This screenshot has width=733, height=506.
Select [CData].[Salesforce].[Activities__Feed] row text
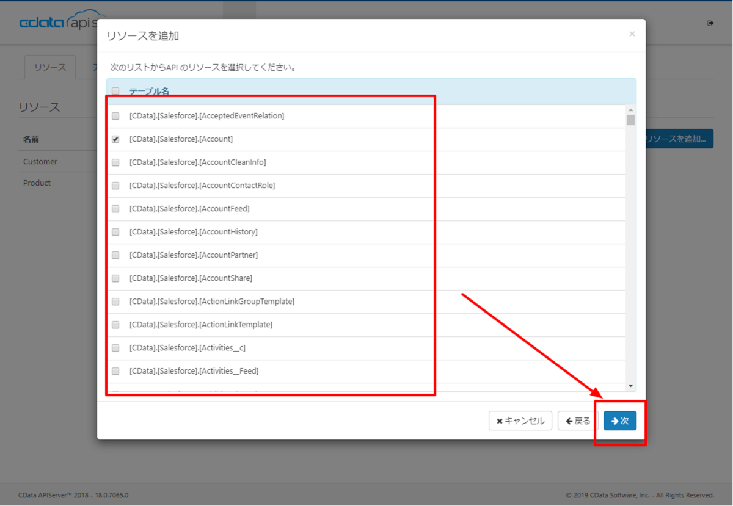[194, 371]
